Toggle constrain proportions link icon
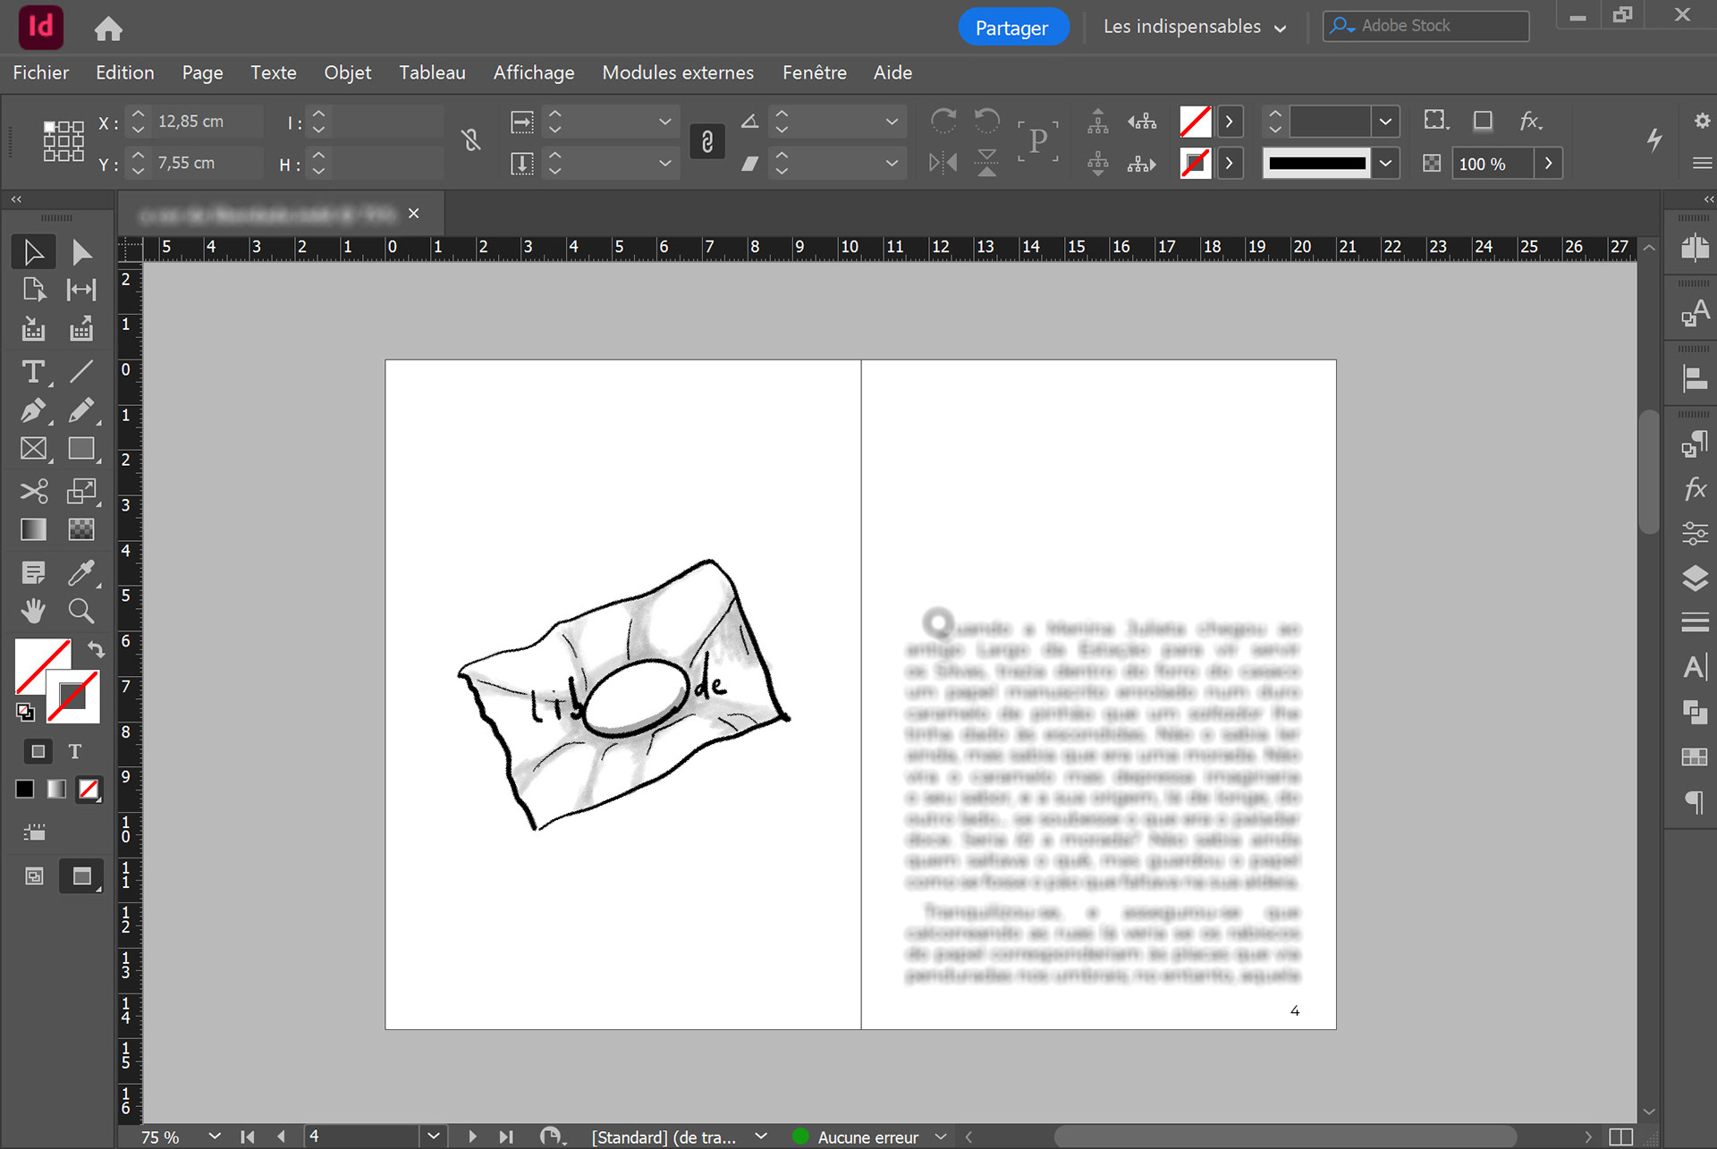The height and width of the screenshot is (1149, 1717). pos(470,141)
